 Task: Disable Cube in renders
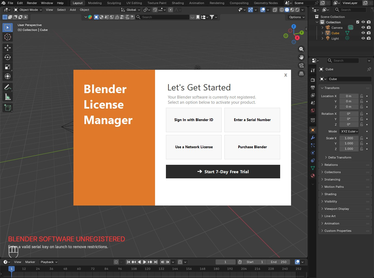click(369, 33)
